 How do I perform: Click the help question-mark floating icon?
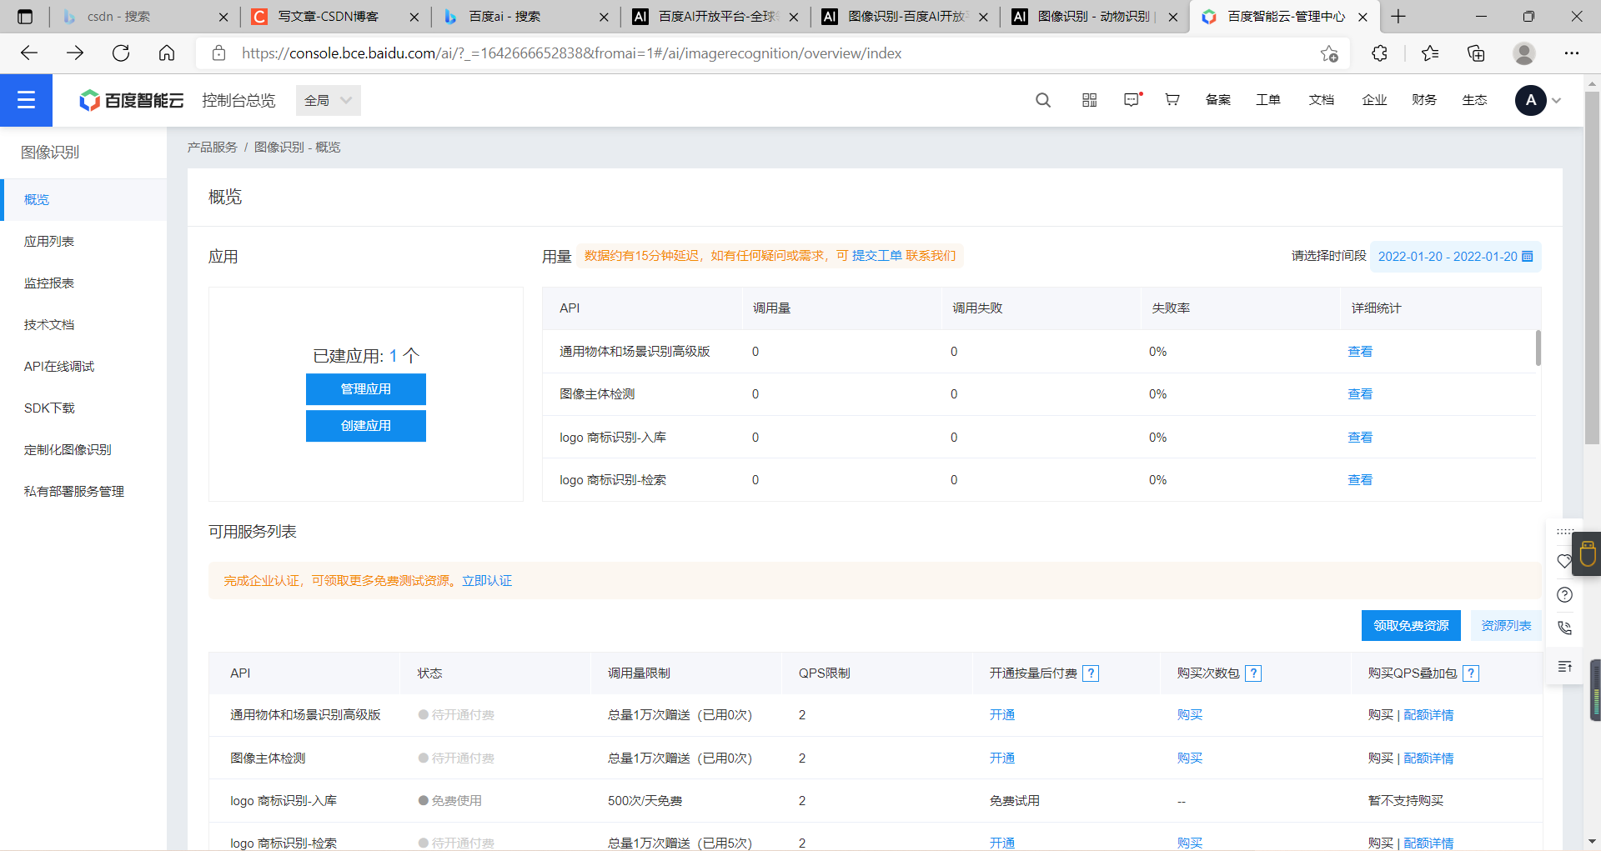1565,595
